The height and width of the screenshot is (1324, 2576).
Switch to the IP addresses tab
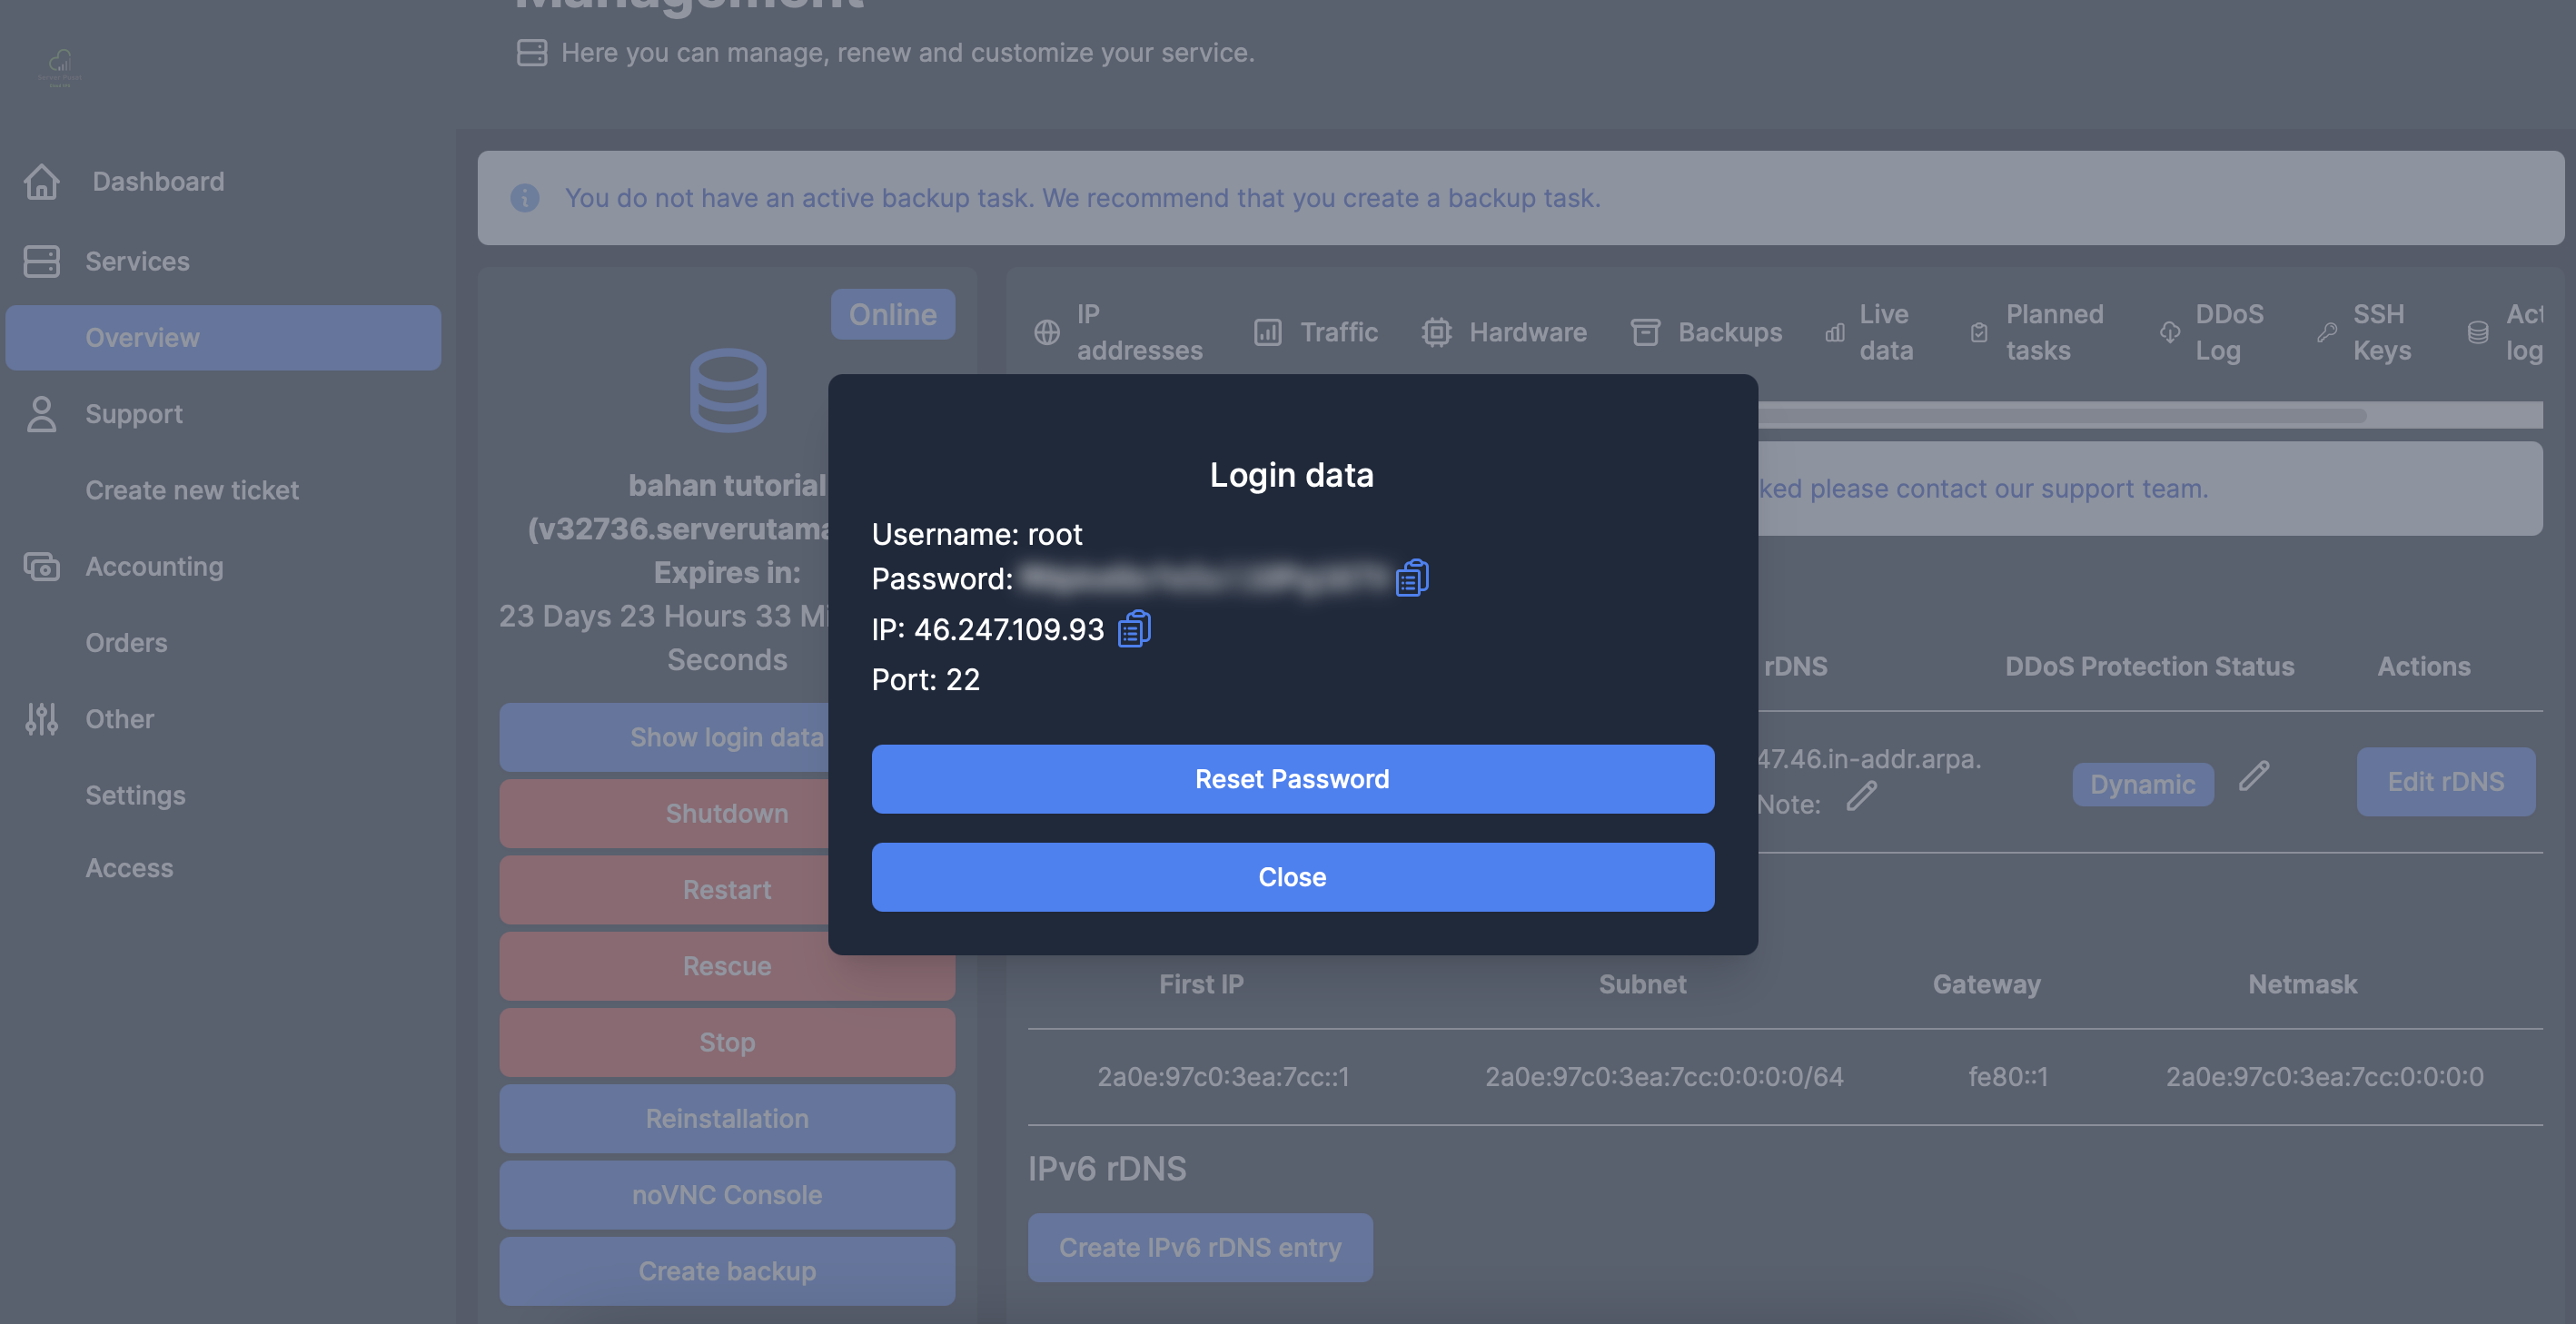pyautogui.click(x=1139, y=333)
